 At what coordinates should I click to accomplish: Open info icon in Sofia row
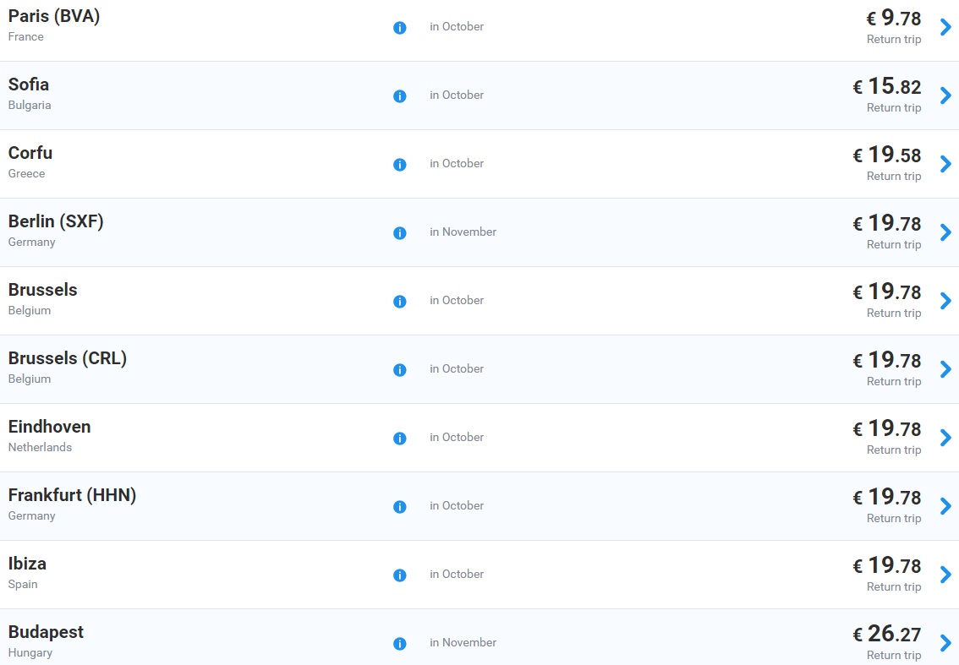coord(400,96)
